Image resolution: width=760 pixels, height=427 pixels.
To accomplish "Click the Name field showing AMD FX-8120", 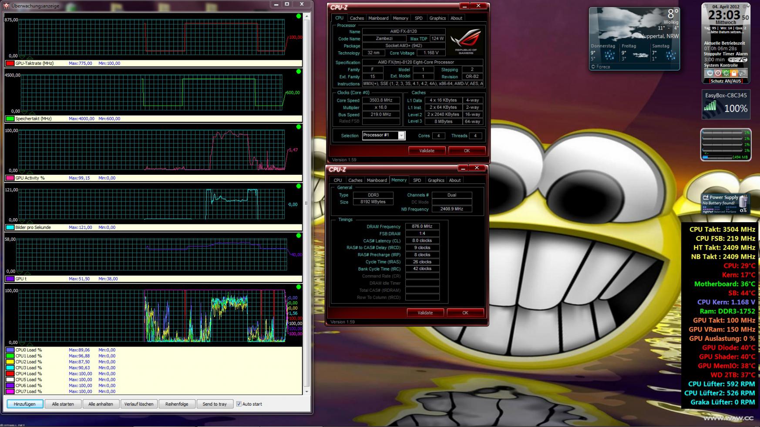I will (404, 31).
